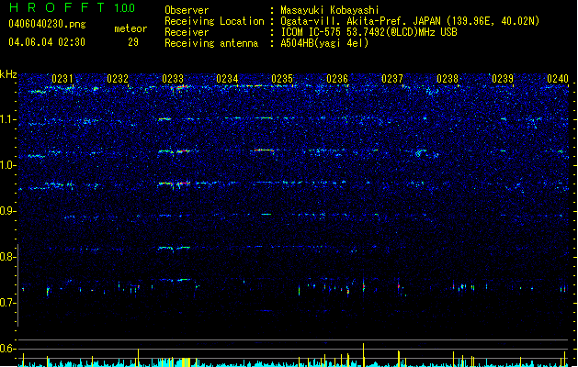Click the 0232 time marker
578x367 pixels.
118,78
